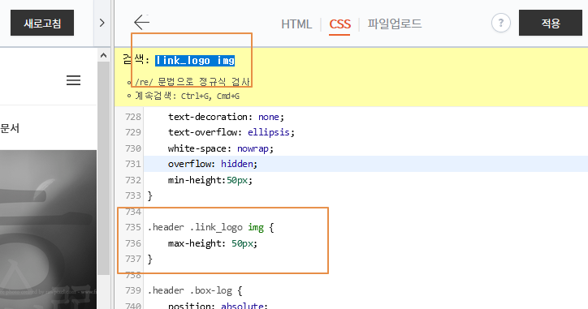The height and width of the screenshot is (309, 588).
Task: Click '.header .link_logo img {' selector line
Action: [x=210, y=227]
